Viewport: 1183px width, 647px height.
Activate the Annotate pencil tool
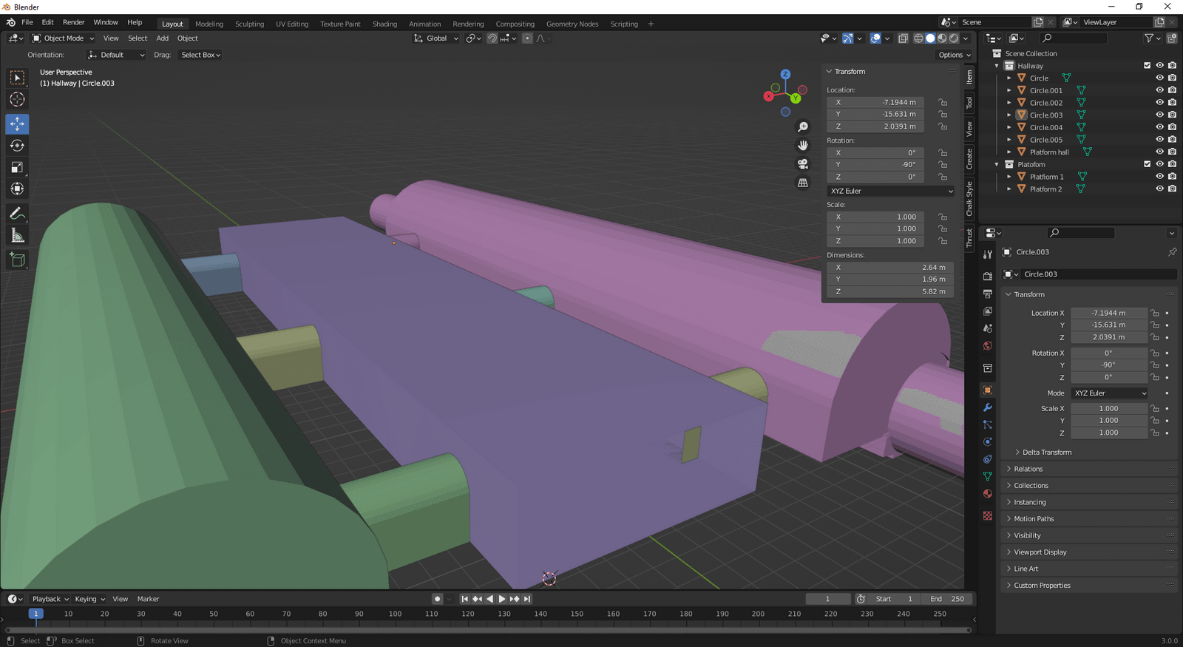[17, 214]
